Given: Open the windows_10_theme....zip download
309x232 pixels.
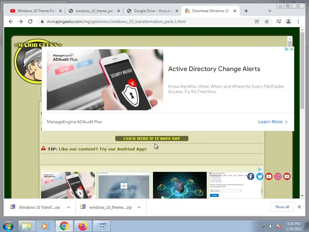Looking at the screenshot, I should point(107,207).
